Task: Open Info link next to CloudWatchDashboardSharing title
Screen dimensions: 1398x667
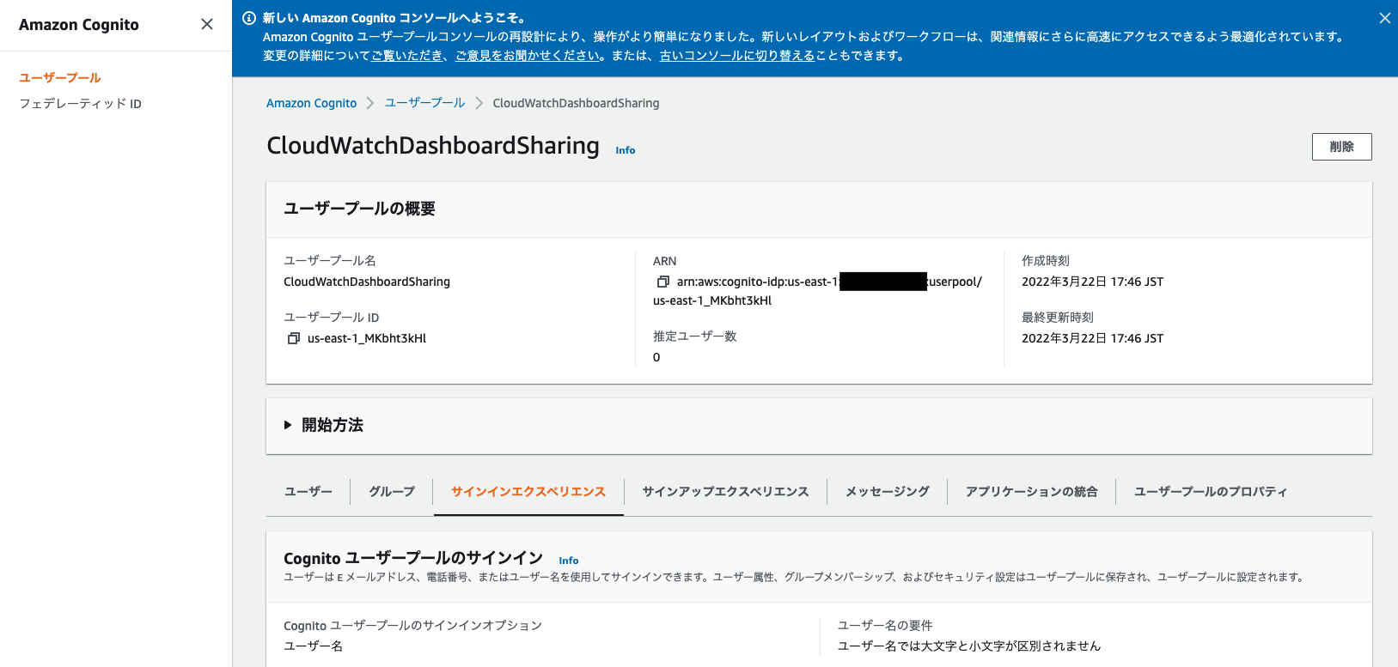Action: 626,150
